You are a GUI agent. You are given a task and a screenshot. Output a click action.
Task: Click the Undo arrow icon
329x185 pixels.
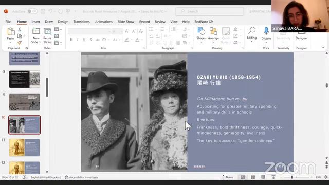(50, 11)
